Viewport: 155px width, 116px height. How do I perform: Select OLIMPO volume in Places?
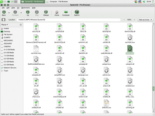[6, 37]
